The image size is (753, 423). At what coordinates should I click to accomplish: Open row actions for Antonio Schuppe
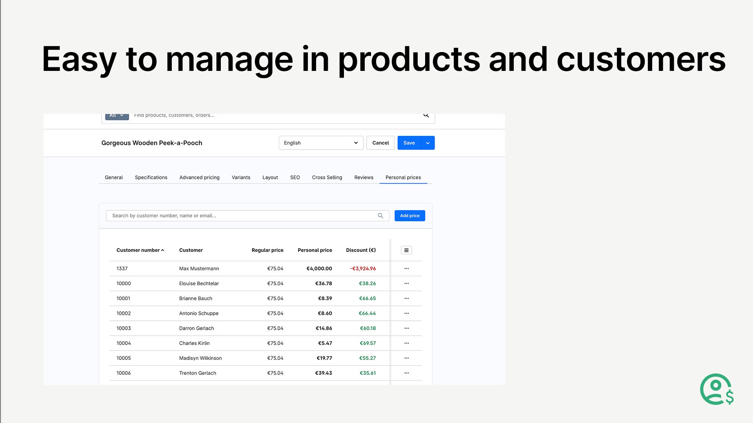click(406, 313)
